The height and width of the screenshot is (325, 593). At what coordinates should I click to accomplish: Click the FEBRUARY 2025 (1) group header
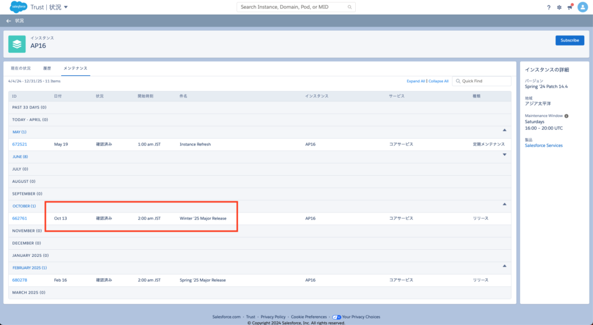click(x=30, y=268)
